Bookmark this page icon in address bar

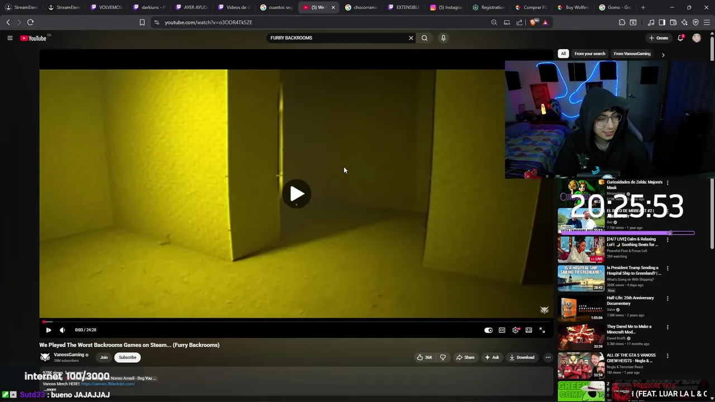click(142, 22)
